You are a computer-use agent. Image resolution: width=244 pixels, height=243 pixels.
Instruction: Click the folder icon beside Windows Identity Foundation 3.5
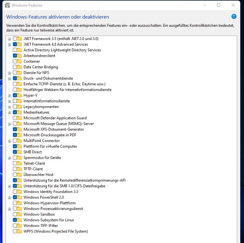click(x=19, y=192)
